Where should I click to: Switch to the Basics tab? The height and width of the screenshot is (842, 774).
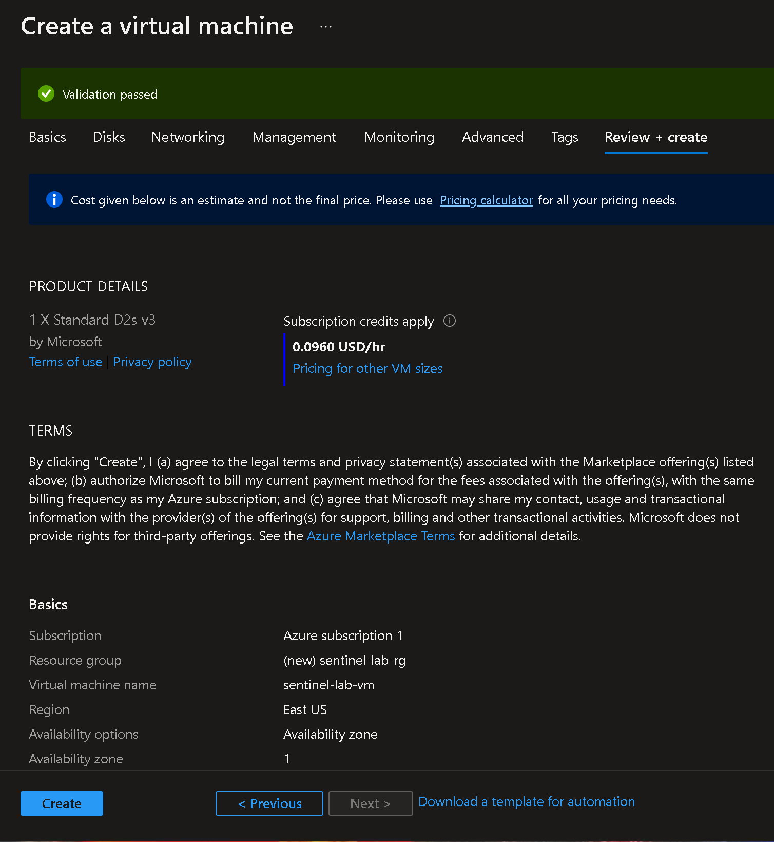[48, 137]
